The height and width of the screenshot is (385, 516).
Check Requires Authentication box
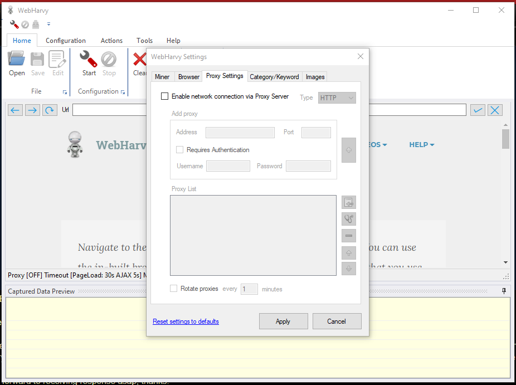tap(179, 150)
